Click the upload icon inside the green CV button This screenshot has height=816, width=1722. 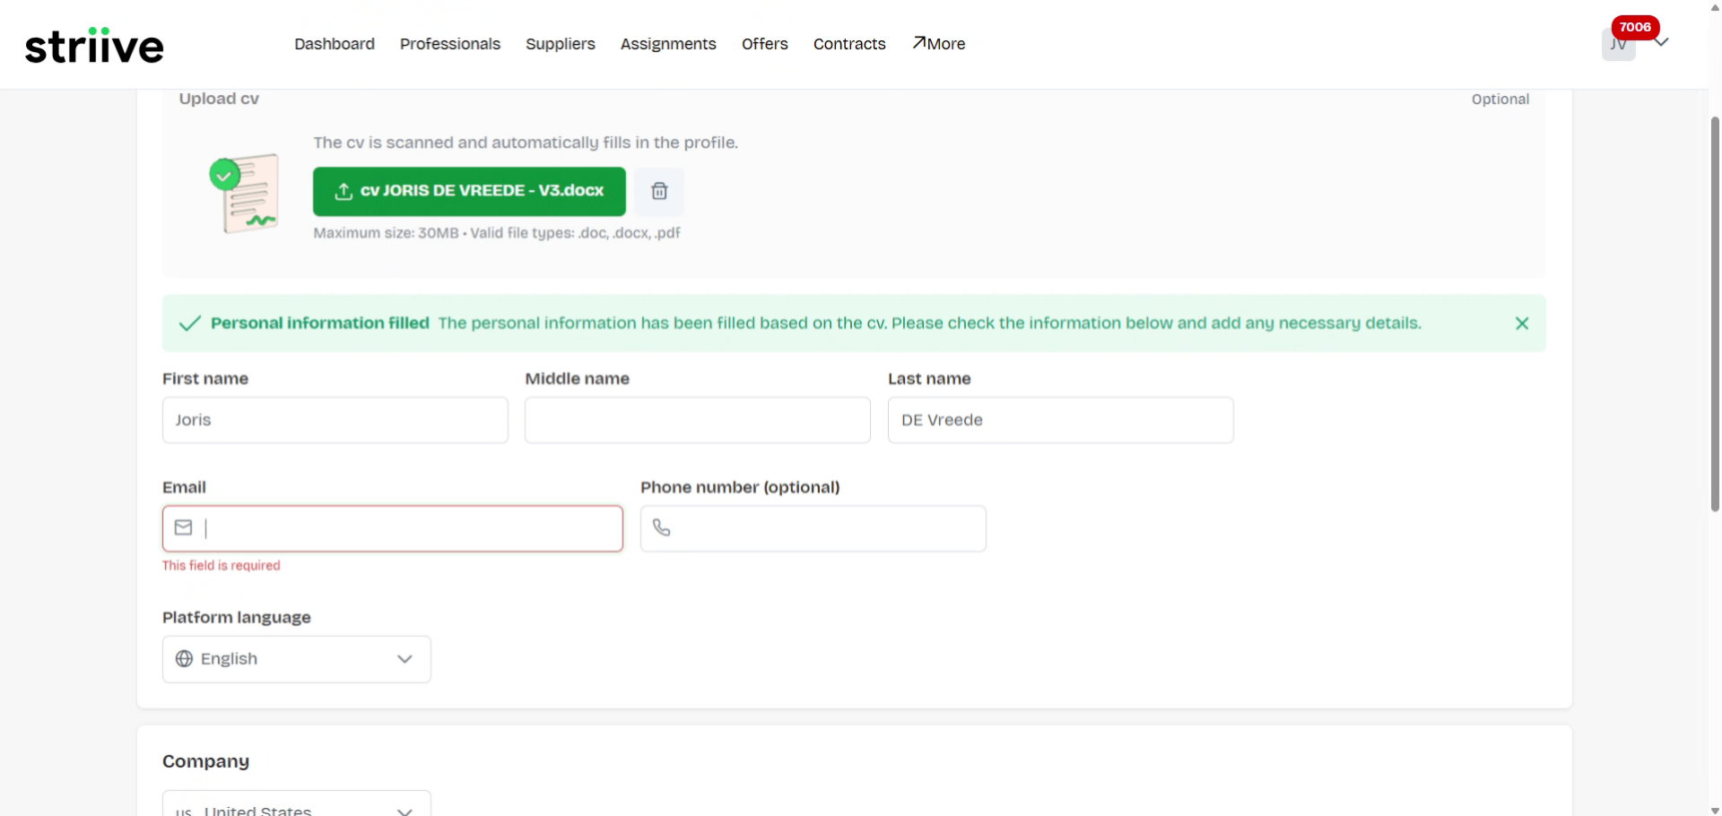coord(343,191)
